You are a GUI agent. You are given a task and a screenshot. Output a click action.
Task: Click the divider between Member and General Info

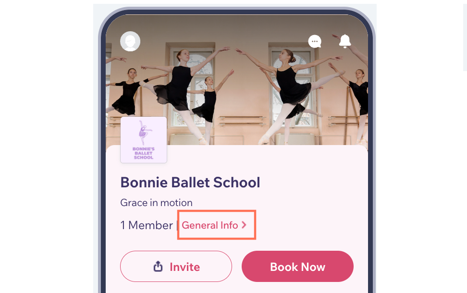click(177, 225)
